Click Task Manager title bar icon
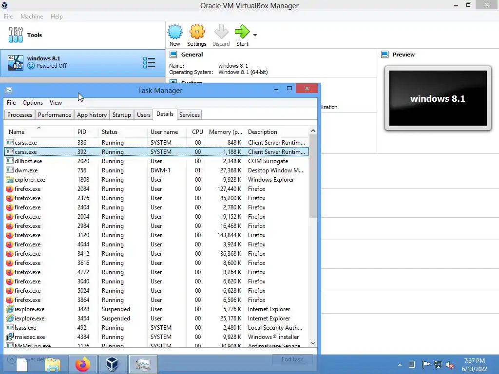This screenshot has height=374, width=499. click(x=8, y=90)
